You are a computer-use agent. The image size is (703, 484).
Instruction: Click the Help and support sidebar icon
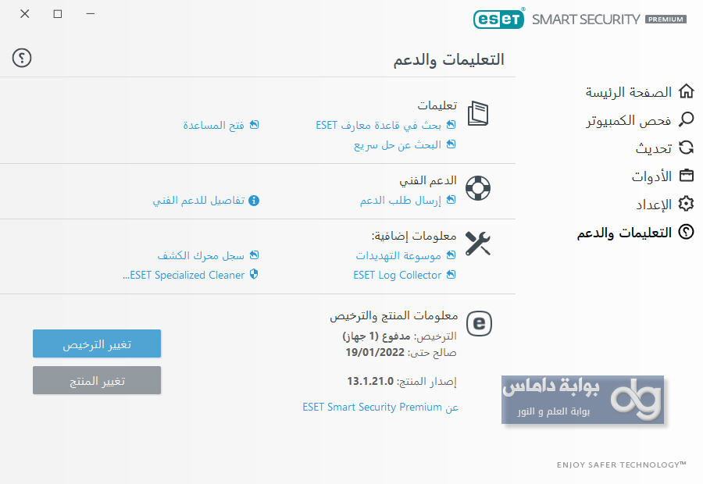(x=686, y=232)
